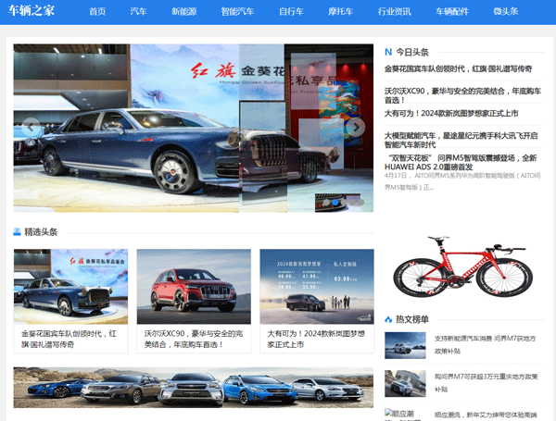Click the icon beside 精选头条 heading
This screenshot has width=556, height=421.
17,232
